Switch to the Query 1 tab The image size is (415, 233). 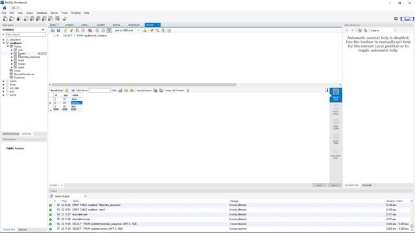(x=54, y=25)
